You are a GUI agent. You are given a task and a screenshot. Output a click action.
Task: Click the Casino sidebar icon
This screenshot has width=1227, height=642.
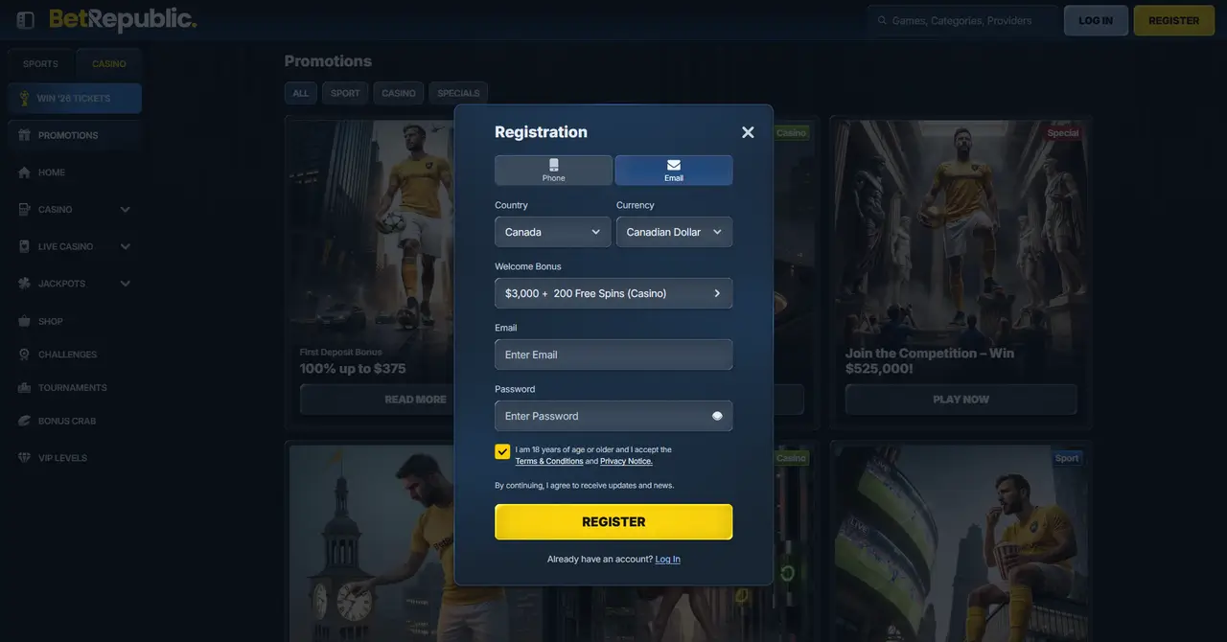tap(24, 209)
